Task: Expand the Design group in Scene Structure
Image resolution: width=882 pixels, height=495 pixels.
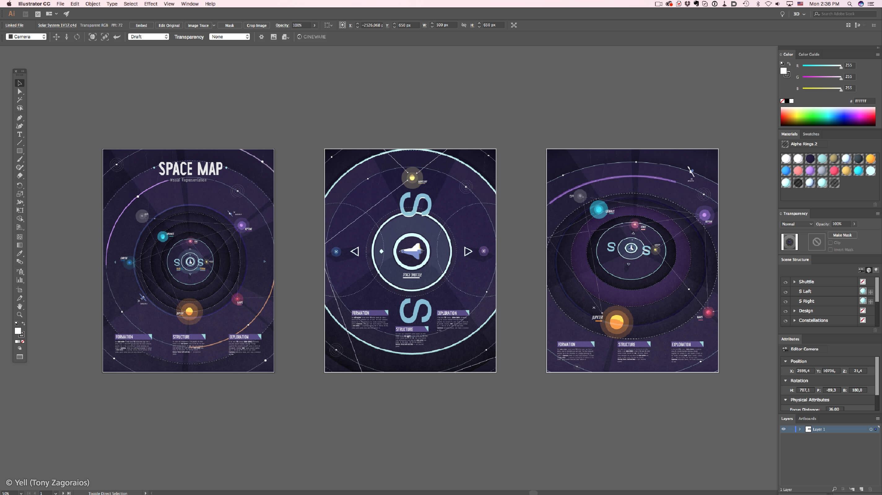Action: [x=794, y=311]
